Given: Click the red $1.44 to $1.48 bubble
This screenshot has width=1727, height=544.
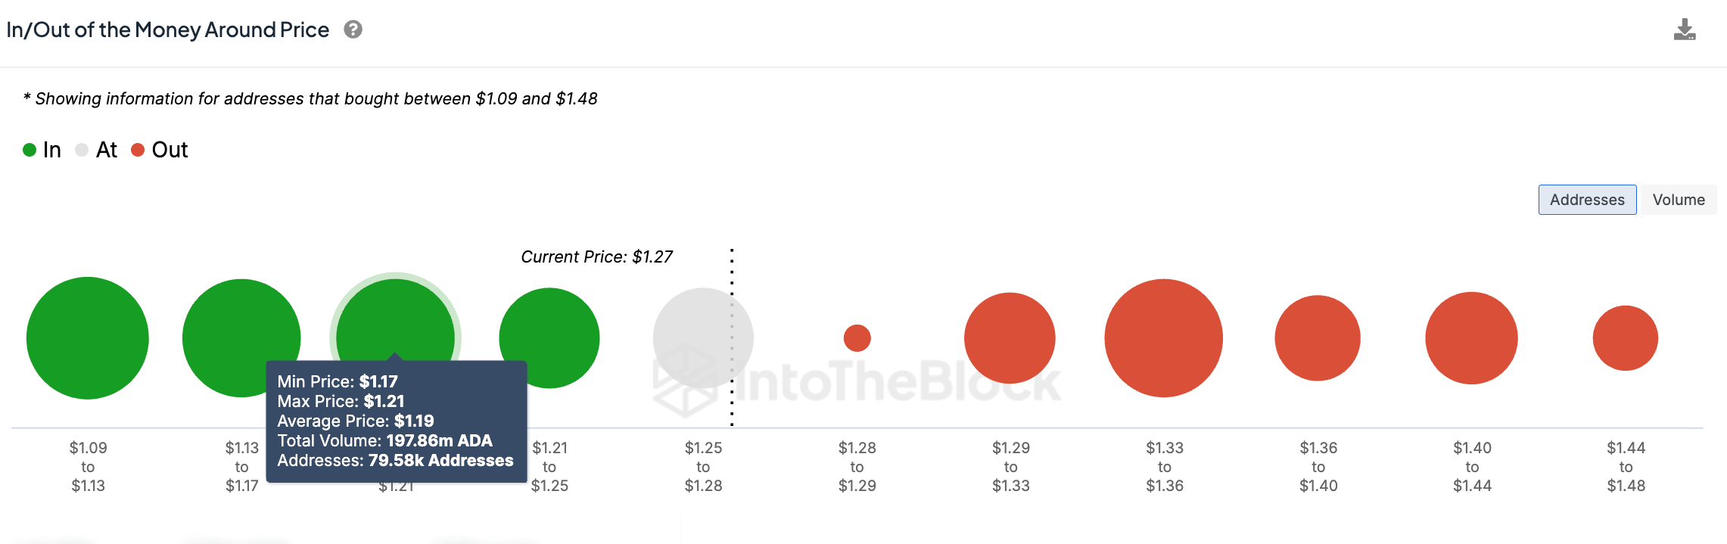Looking at the screenshot, I should pyautogui.click(x=1625, y=338).
